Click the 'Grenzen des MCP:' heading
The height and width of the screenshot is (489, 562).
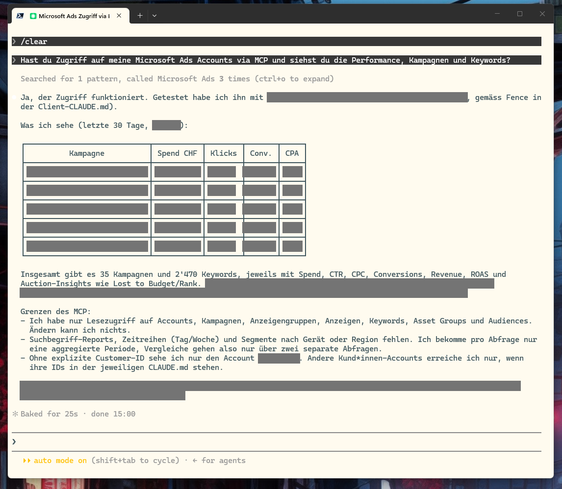[55, 312]
